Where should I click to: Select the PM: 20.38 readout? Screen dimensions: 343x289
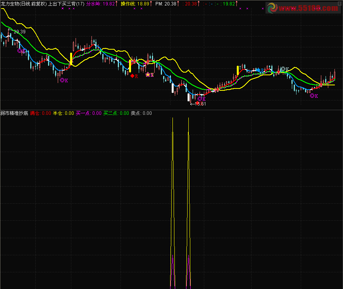[166, 4]
